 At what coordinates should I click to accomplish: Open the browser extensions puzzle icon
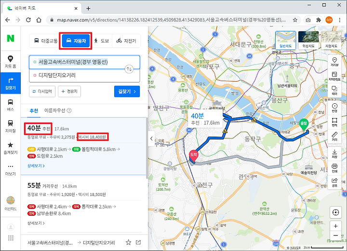click(319, 20)
